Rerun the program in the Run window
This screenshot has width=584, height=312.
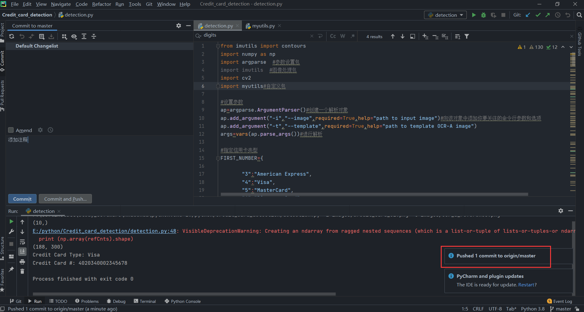pyautogui.click(x=11, y=221)
